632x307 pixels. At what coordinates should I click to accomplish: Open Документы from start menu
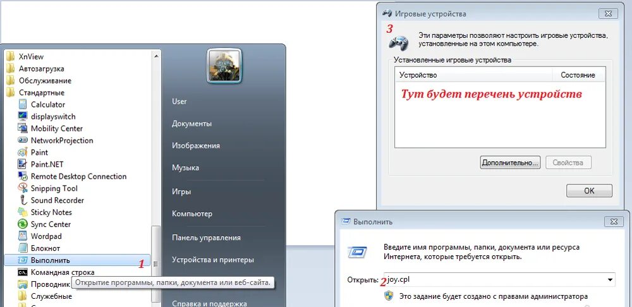(192, 124)
